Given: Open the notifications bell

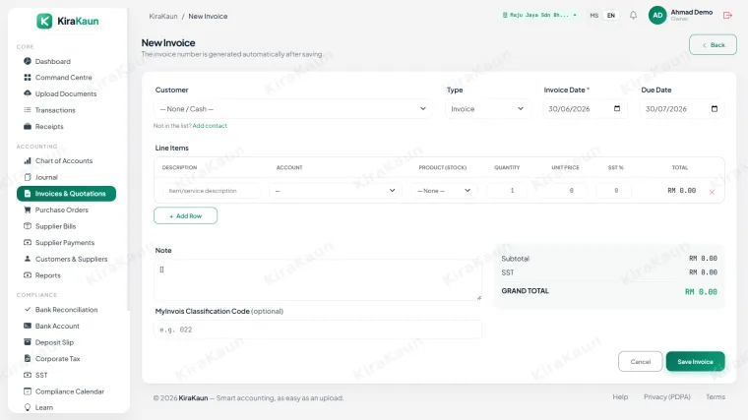Looking at the screenshot, I should tap(633, 16).
